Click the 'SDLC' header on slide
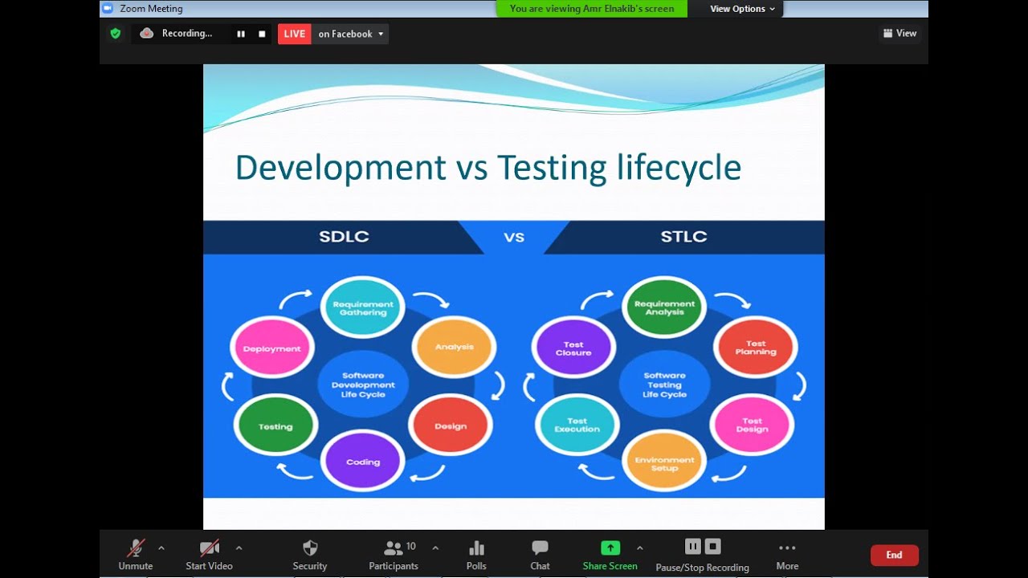Image resolution: width=1028 pixels, height=578 pixels. tap(345, 237)
